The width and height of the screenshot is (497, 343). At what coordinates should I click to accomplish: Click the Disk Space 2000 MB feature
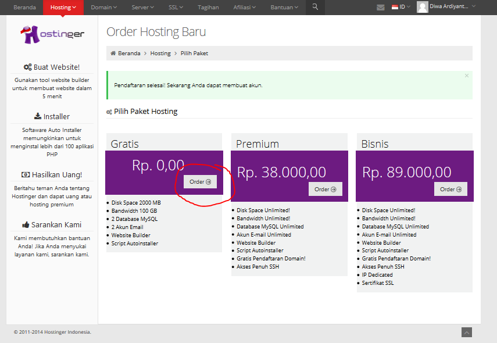coord(136,202)
